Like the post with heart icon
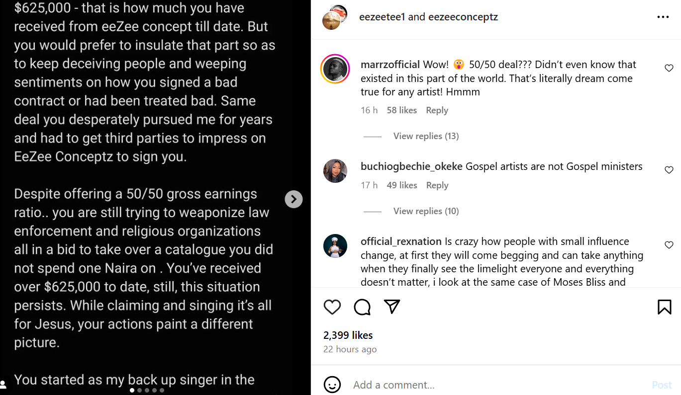The width and height of the screenshot is (681, 395). click(332, 307)
